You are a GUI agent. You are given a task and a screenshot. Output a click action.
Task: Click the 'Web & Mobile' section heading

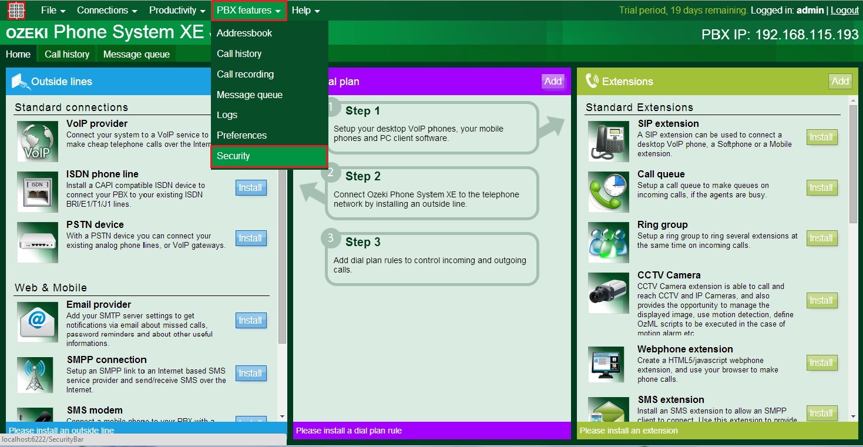pyautogui.click(x=51, y=288)
